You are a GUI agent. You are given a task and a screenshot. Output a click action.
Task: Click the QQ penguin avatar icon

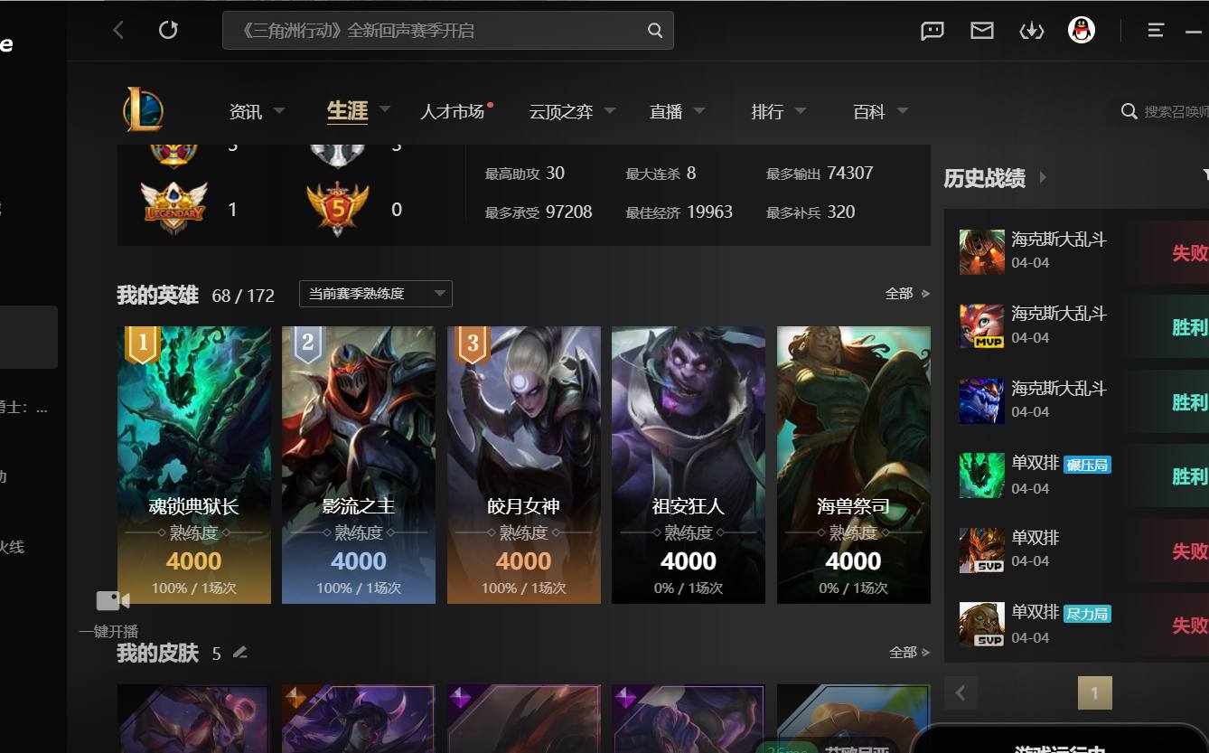click(x=1082, y=30)
